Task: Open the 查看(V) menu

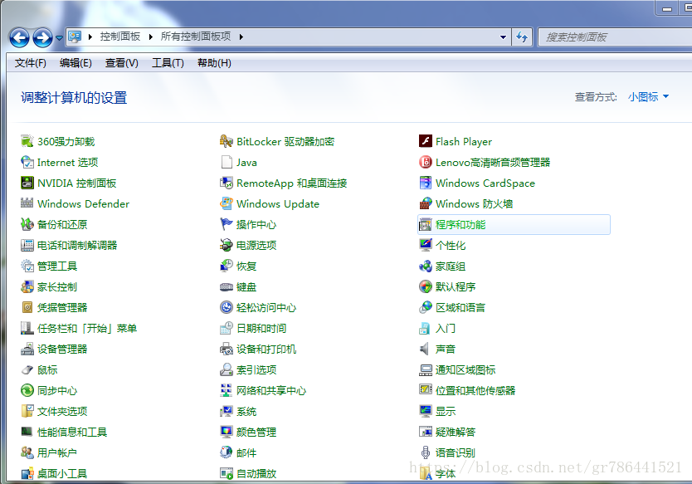Action: point(122,63)
